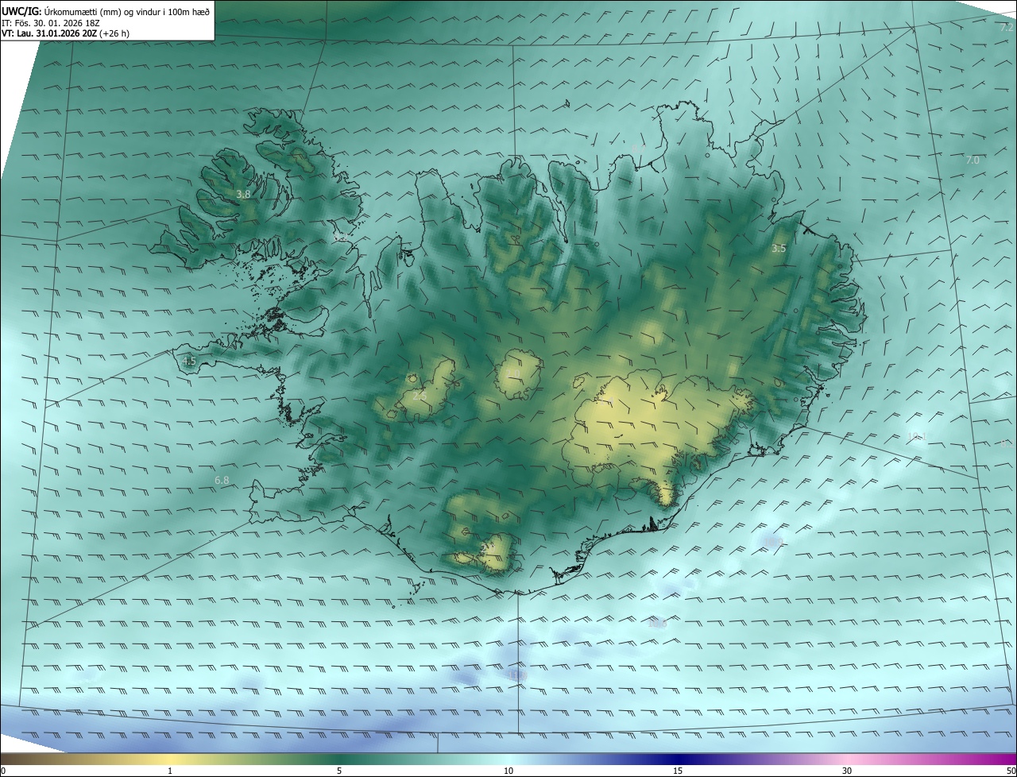This screenshot has height=777, width=1017.
Task: Click the 4.5 value on Snæfellsnes tip
Action: tap(189, 361)
